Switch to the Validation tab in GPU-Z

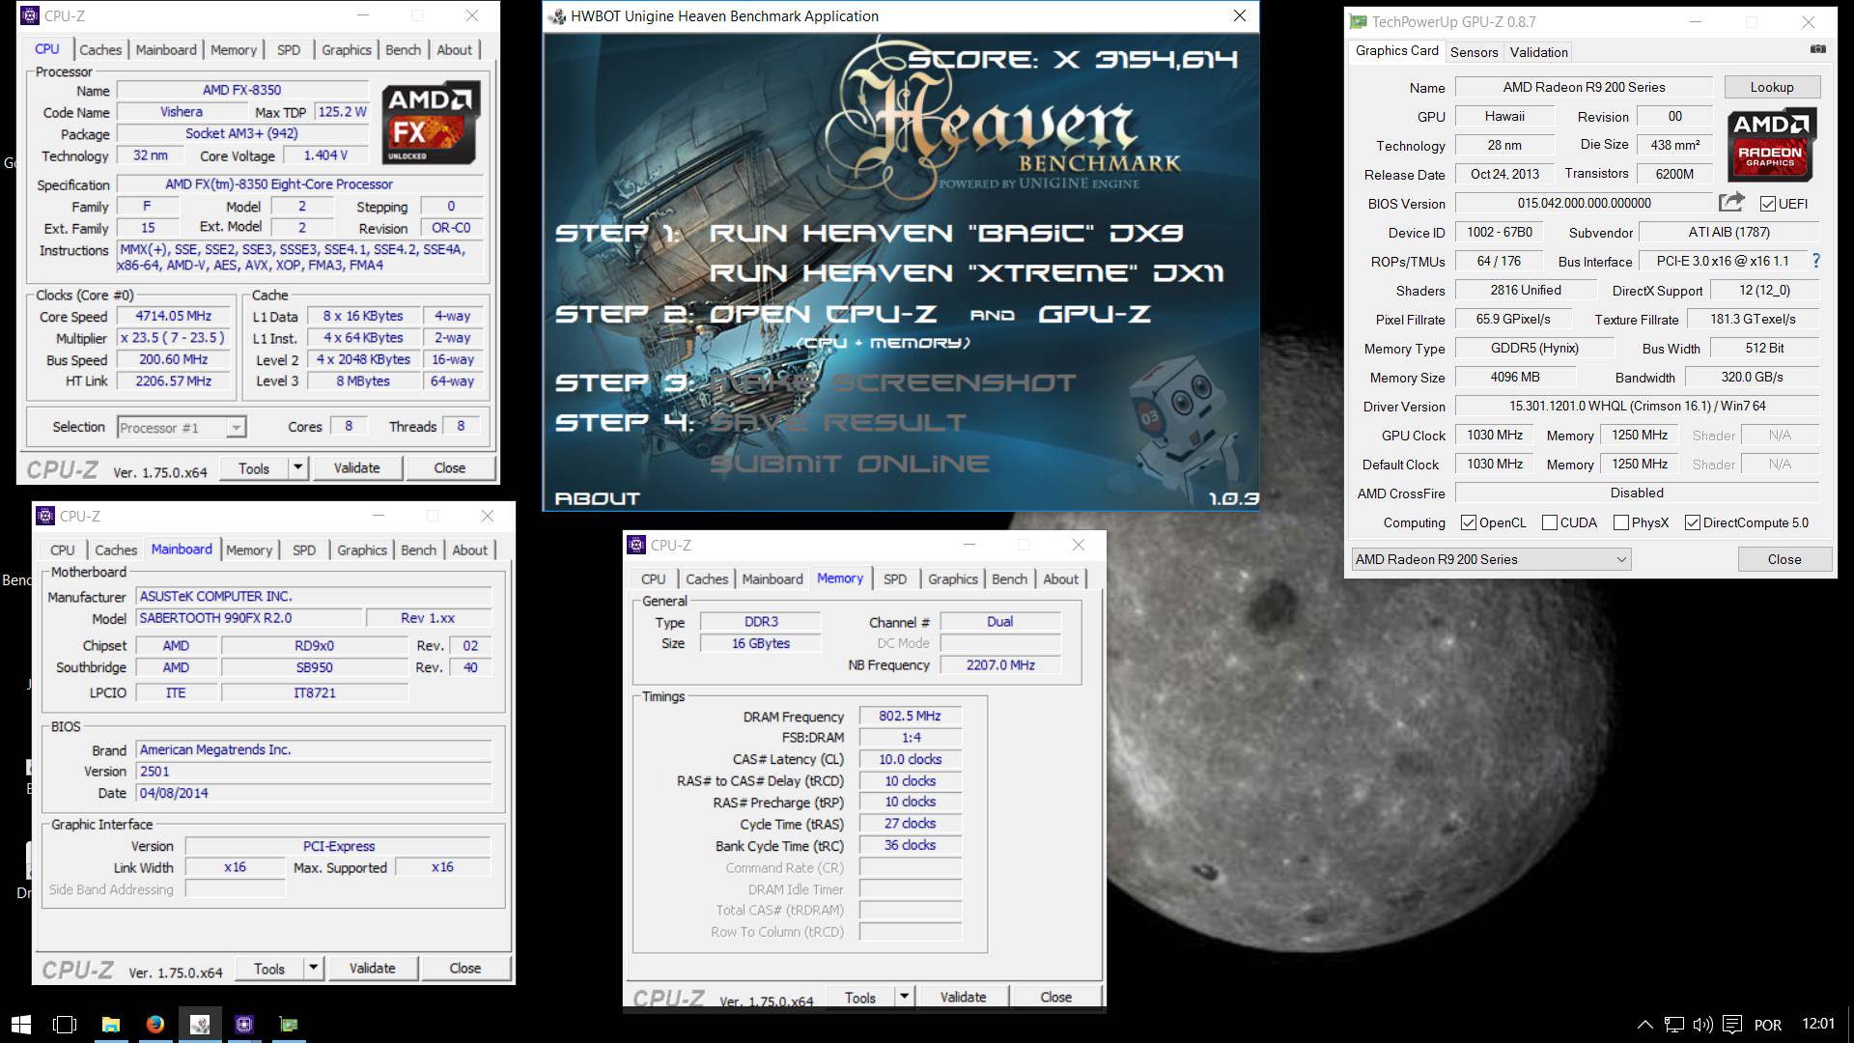(1538, 52)
